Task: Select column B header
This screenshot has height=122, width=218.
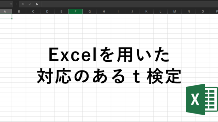Action: [x=19, y=12]
